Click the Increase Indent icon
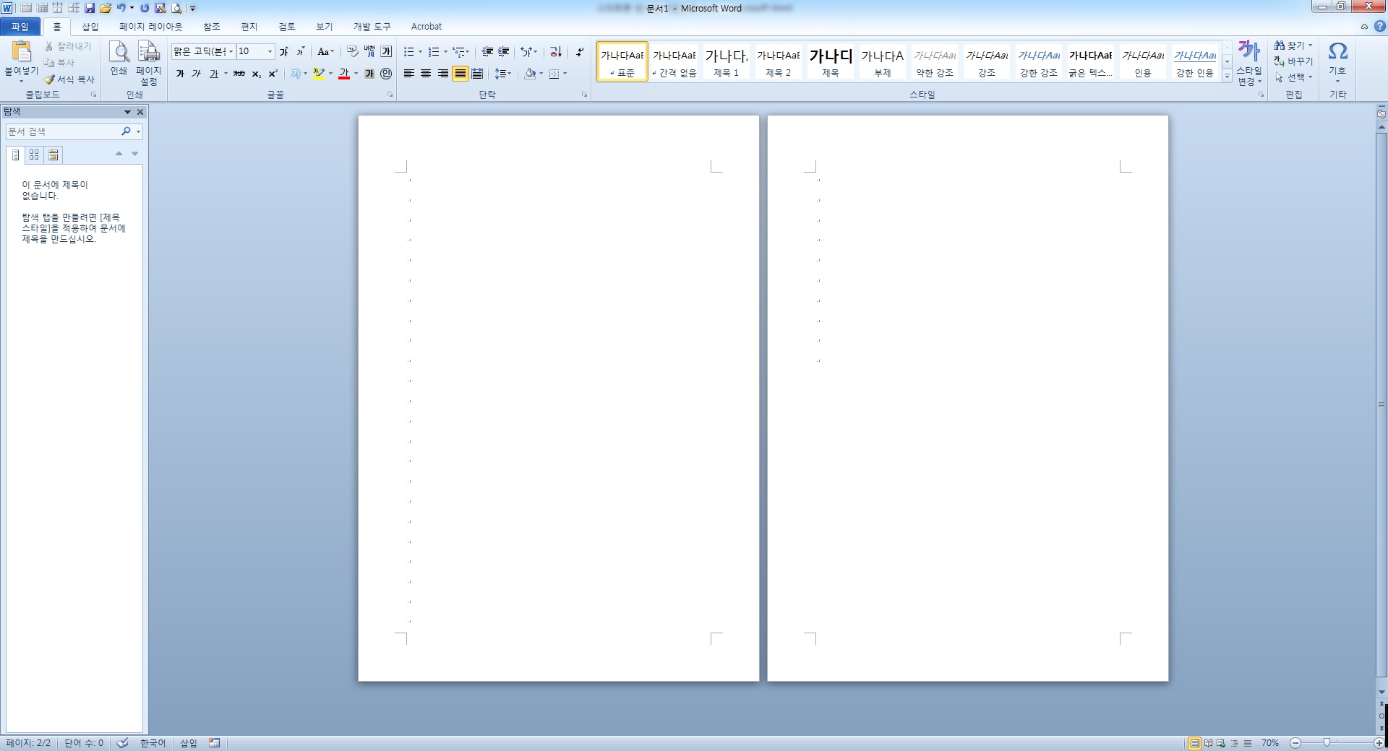The width and height of the screenshot is (1388, 751). coord(504,51)
